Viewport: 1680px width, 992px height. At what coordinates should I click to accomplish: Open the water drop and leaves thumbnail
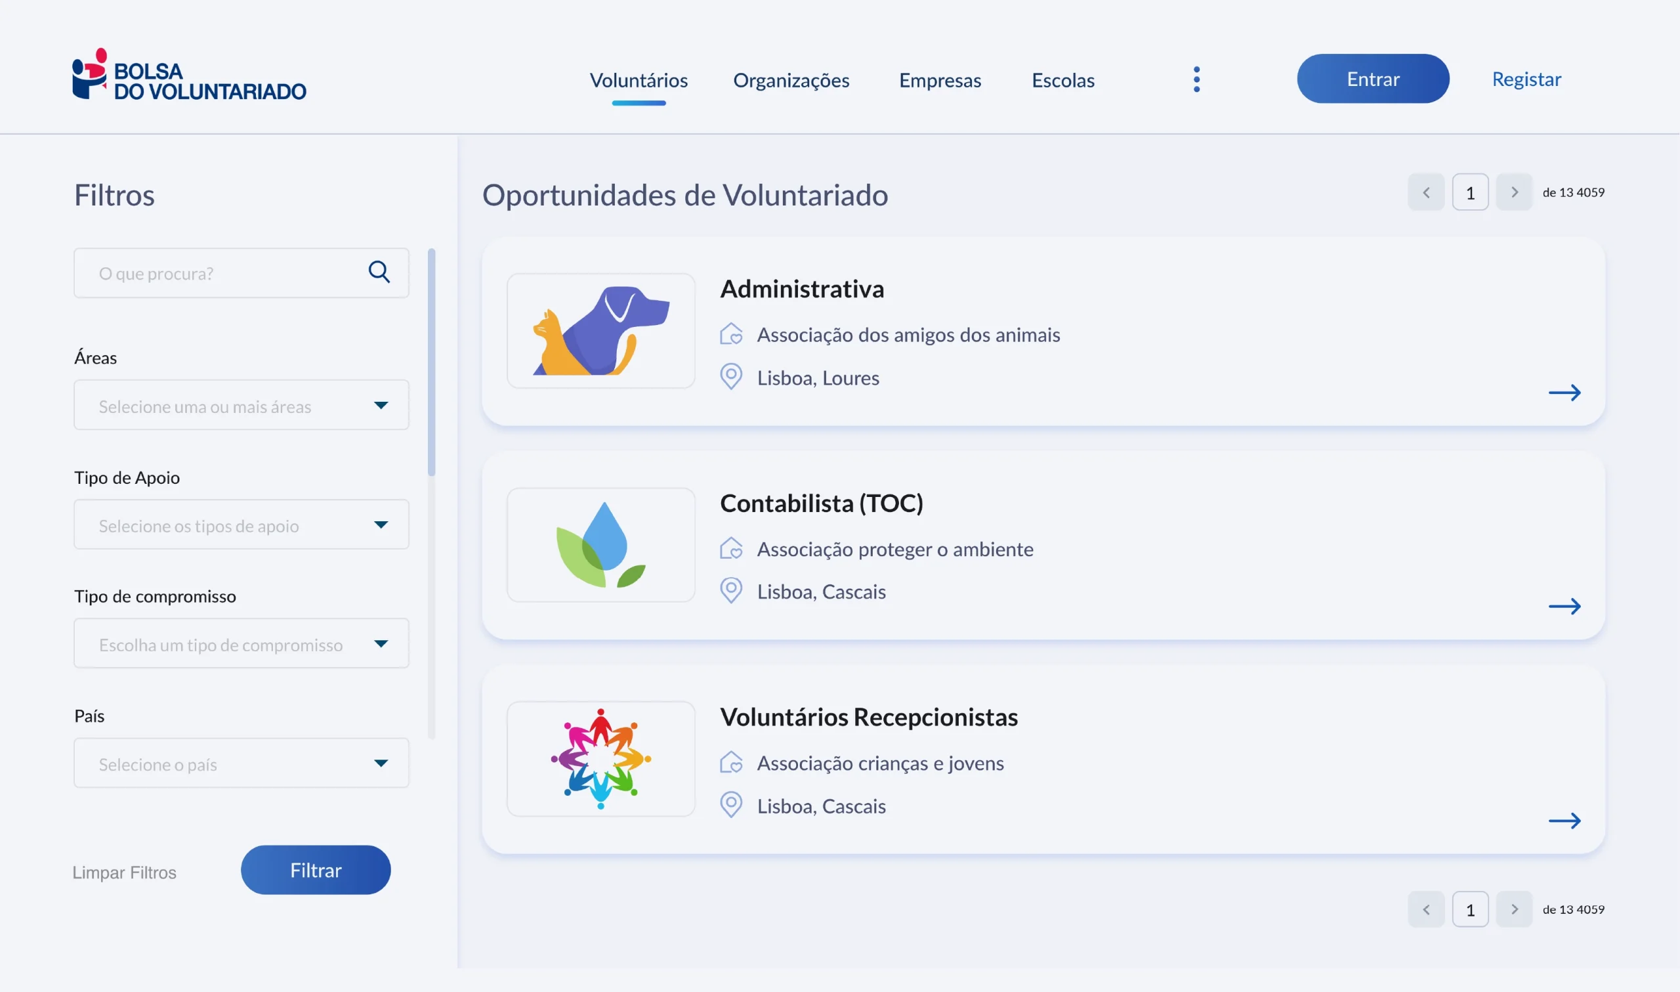[600, 545]
